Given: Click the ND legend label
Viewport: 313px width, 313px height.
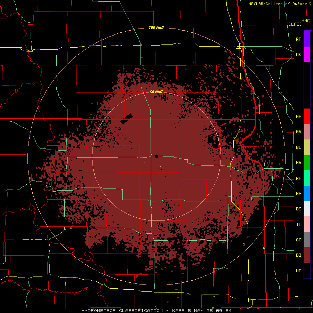Looking at the screenshot, I should tap(298, 271).
